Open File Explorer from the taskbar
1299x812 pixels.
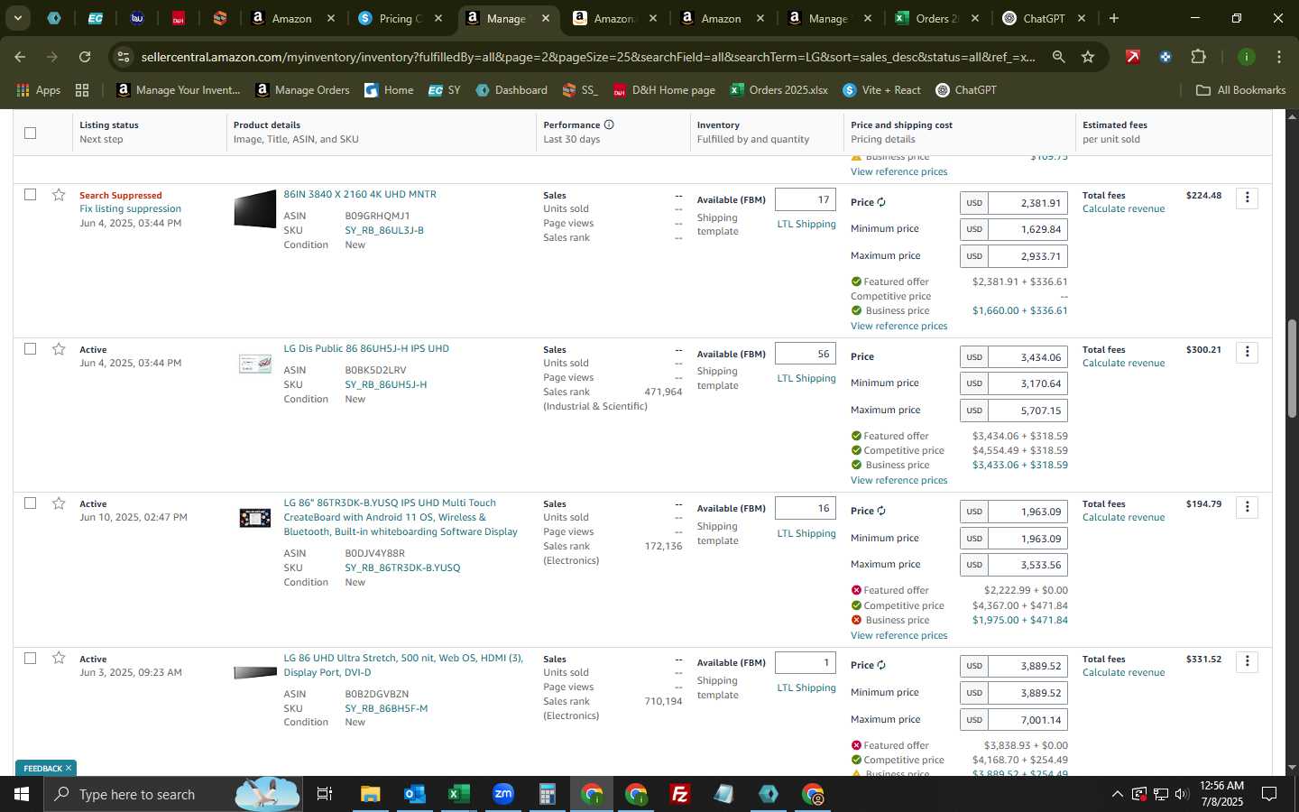(x=370, y=794)
